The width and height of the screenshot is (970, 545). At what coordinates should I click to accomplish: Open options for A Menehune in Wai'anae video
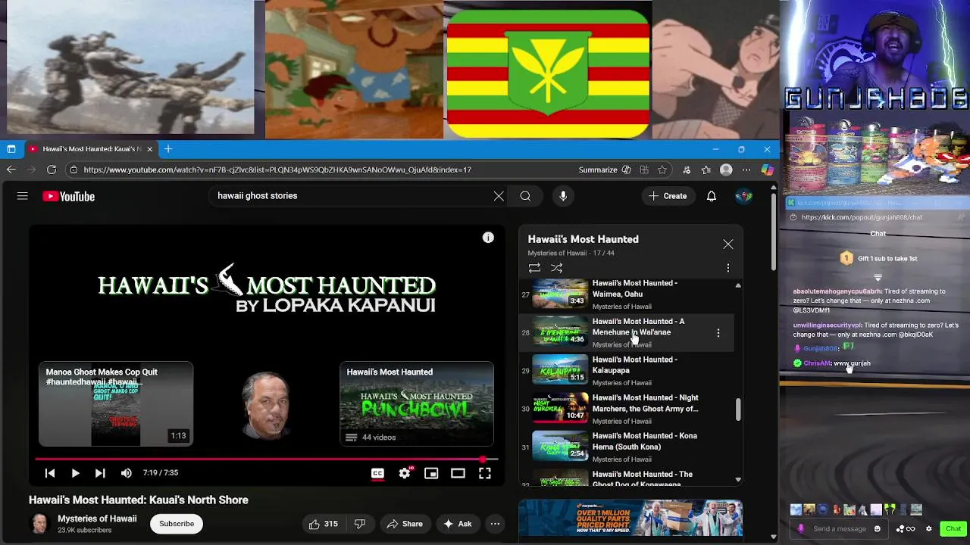click(x=718, y=333)
